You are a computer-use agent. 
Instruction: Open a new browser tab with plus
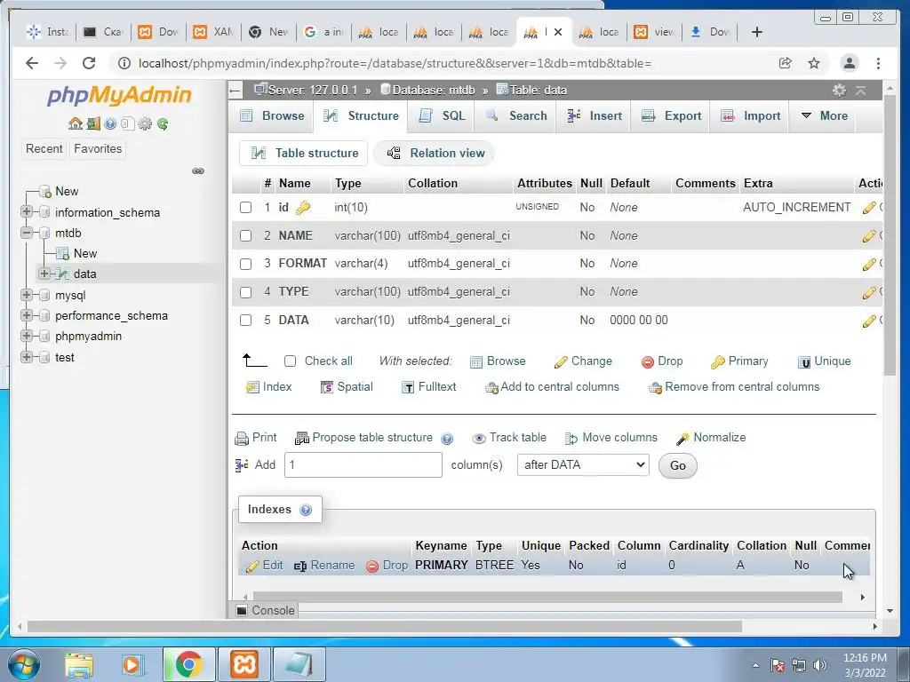757,32
